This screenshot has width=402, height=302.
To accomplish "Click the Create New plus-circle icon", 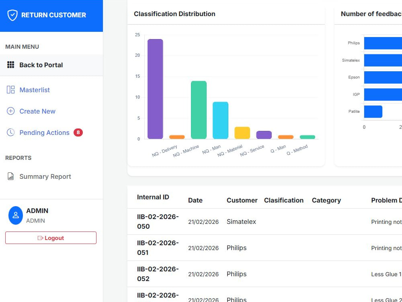I will [x=10, y=111].
